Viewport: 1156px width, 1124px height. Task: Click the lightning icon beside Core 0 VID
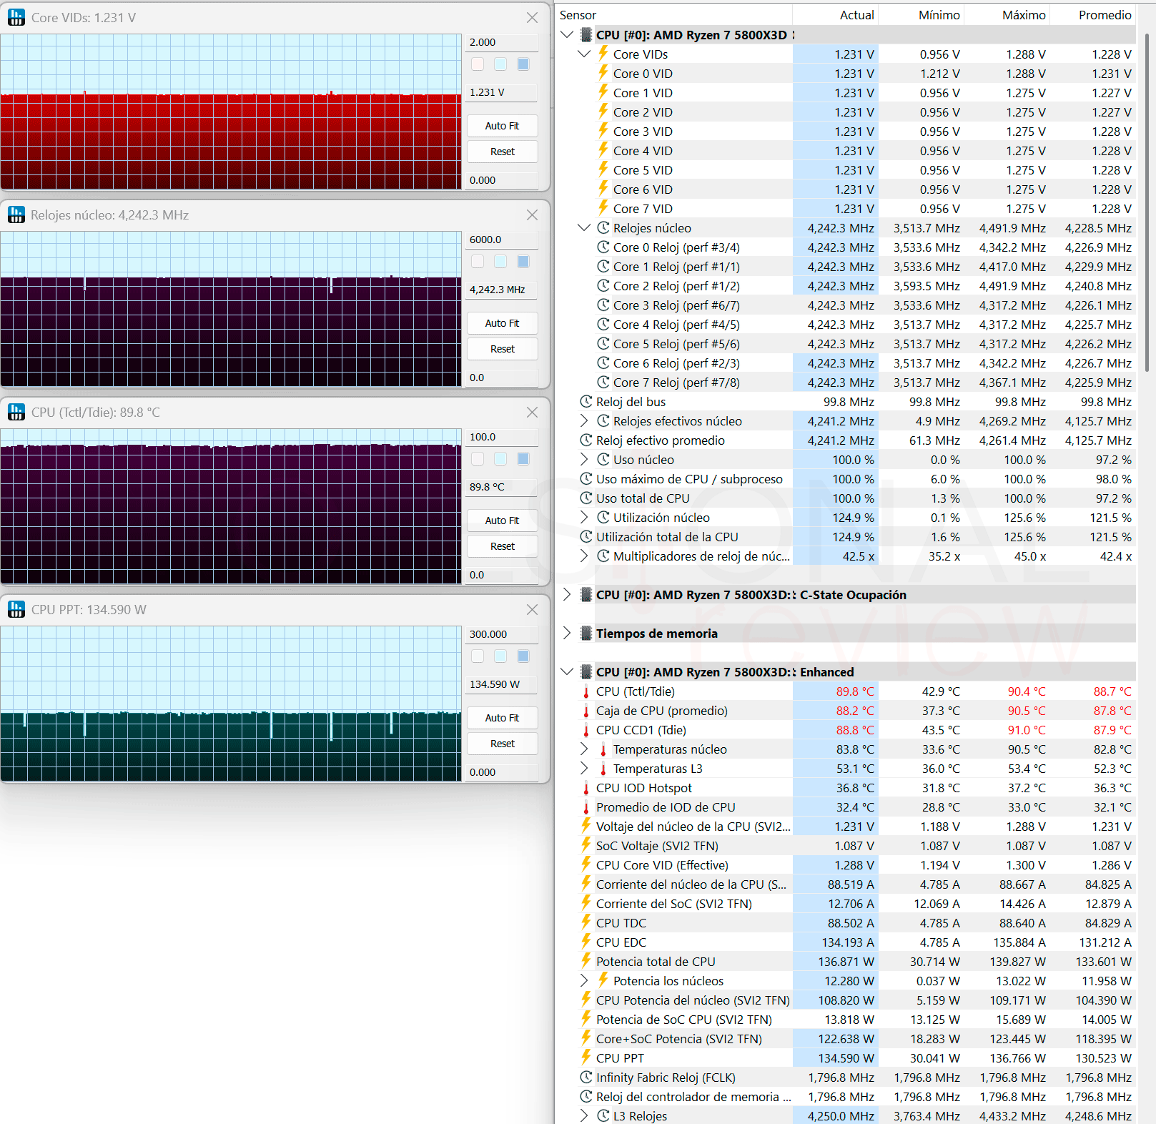(603, 73)
